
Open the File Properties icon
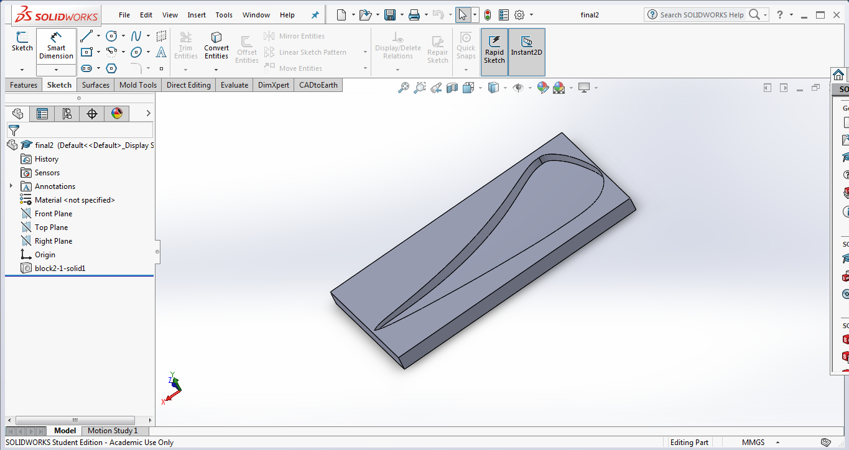point(504,15)
